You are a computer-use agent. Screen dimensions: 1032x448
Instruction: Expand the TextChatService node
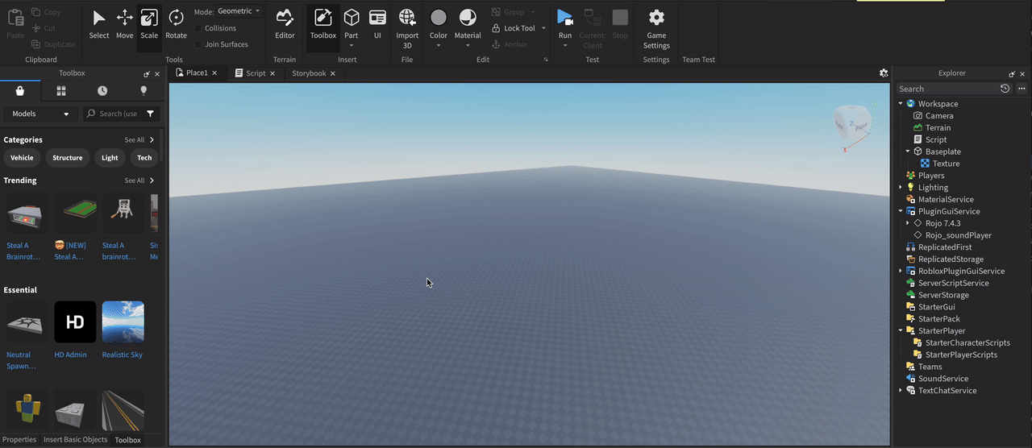click(901, 390)
